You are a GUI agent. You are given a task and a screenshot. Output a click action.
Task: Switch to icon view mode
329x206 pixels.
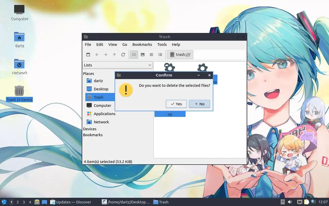click(134, 55)
